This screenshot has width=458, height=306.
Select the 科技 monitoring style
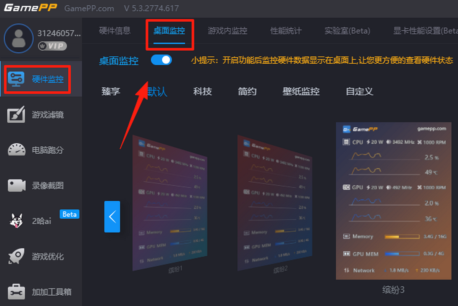click(x=203, y=92)
